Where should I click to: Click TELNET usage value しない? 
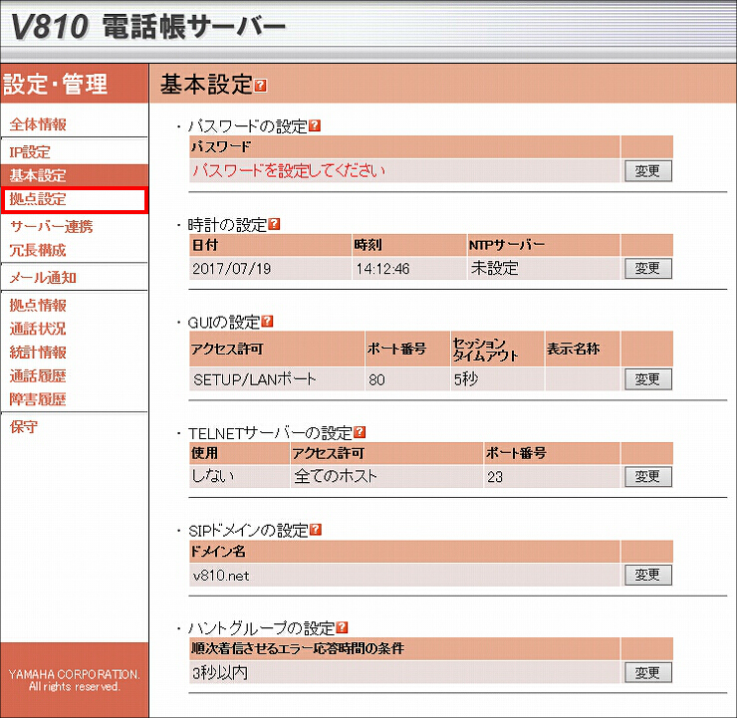point(213,476)
